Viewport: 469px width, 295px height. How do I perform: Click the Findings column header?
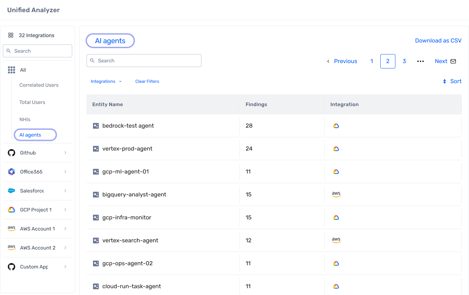pos(256,104)
